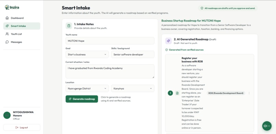This screenshot has width=276, height=134.
Task: Click the verified sources shield icon
Action: (166, 50)
